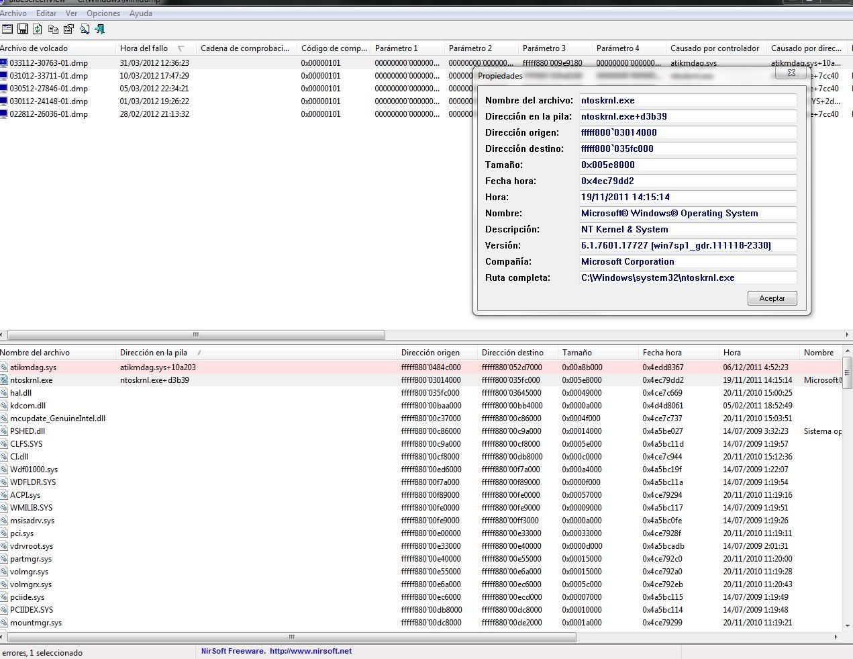Open the Ayuda menu
853x659 pixels.
point(140,13)
